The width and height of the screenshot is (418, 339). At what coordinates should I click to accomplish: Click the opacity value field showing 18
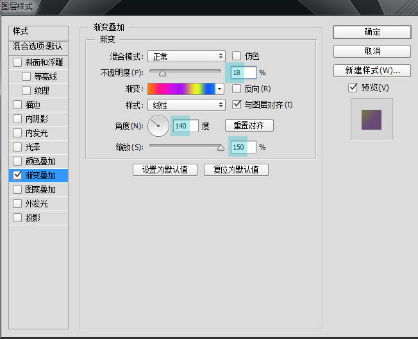[x=244, y=73]
